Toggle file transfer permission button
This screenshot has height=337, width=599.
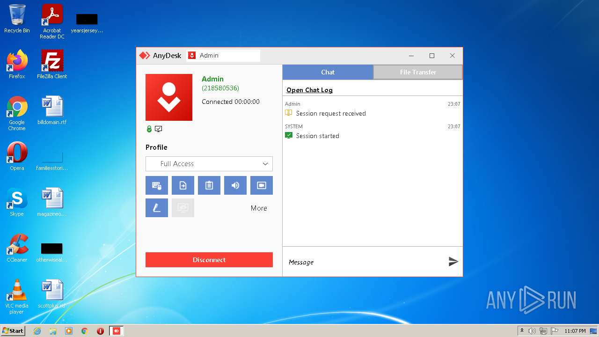[x=183, y=185]
